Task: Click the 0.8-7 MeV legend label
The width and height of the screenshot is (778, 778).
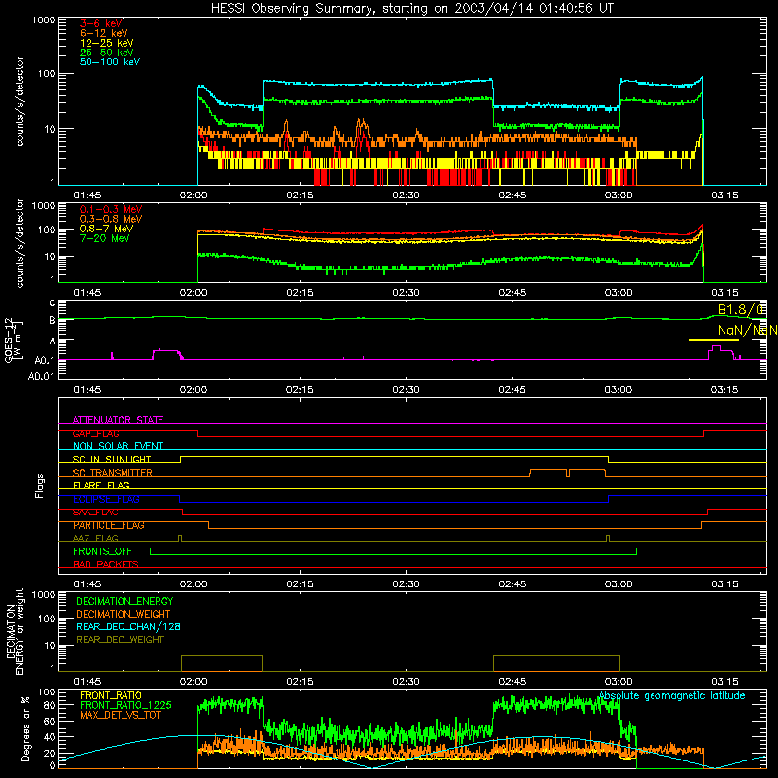Action: [x=106, y=229]
